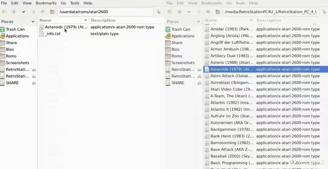Open Trash Can in left sidebar
Screen dimensions: 328x169
(15, 29)
